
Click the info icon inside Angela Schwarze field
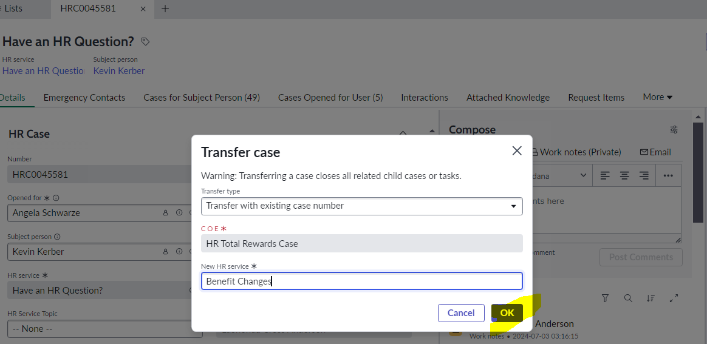(x=179, y=212)
